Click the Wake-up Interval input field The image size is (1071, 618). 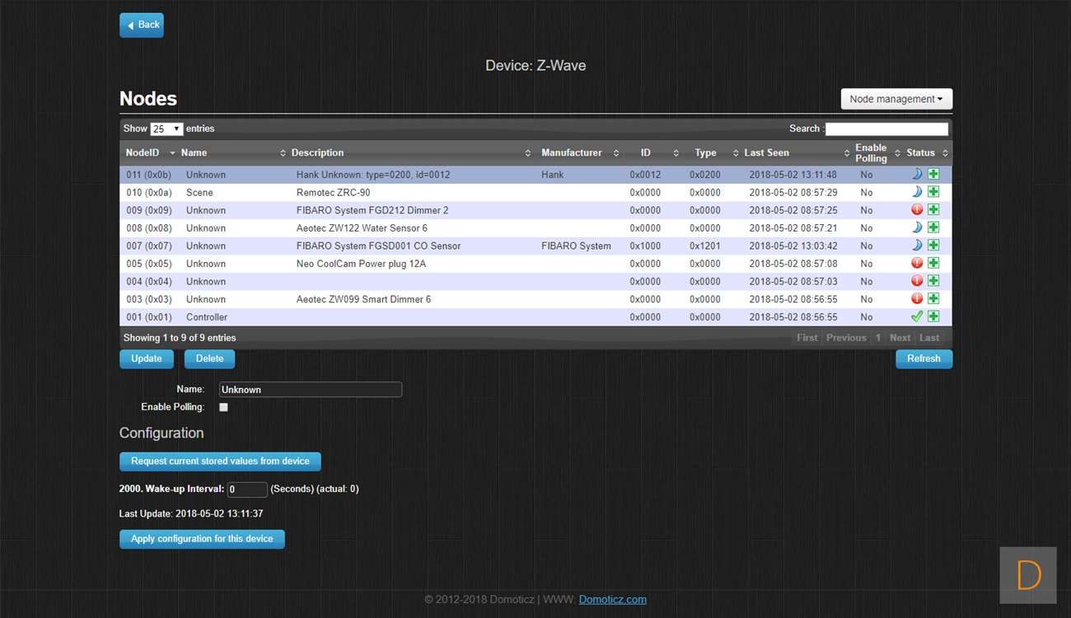247,489
